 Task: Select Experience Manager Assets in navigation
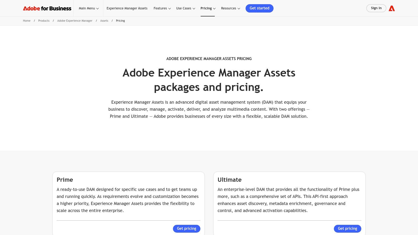point(127,8)
